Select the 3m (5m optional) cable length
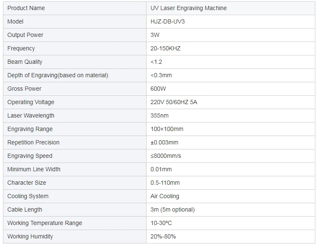This screenshot has width=317, height=246. click(x=173, y=209)
